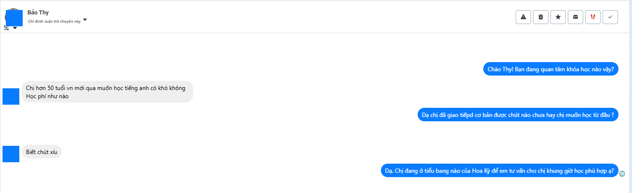Expand the arrow beside the sliders icon

(x=15, y=28)
